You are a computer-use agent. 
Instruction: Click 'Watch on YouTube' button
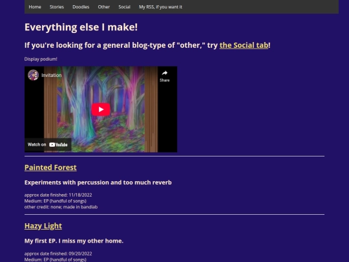pos(48,145)
